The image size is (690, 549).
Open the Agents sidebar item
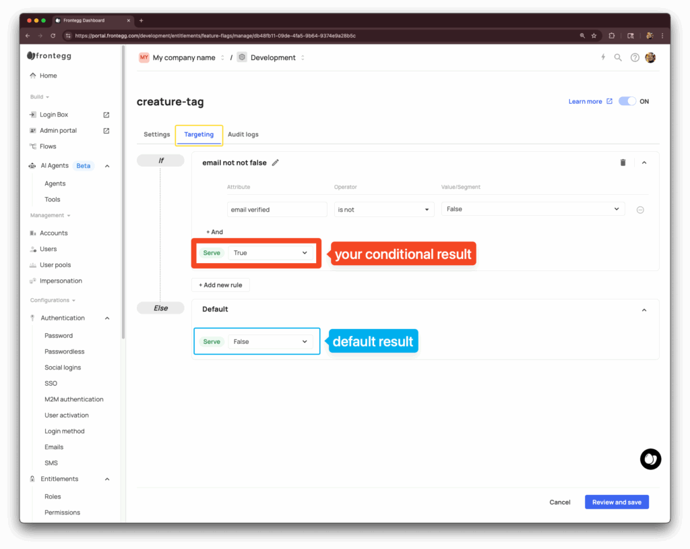(55, 183)
